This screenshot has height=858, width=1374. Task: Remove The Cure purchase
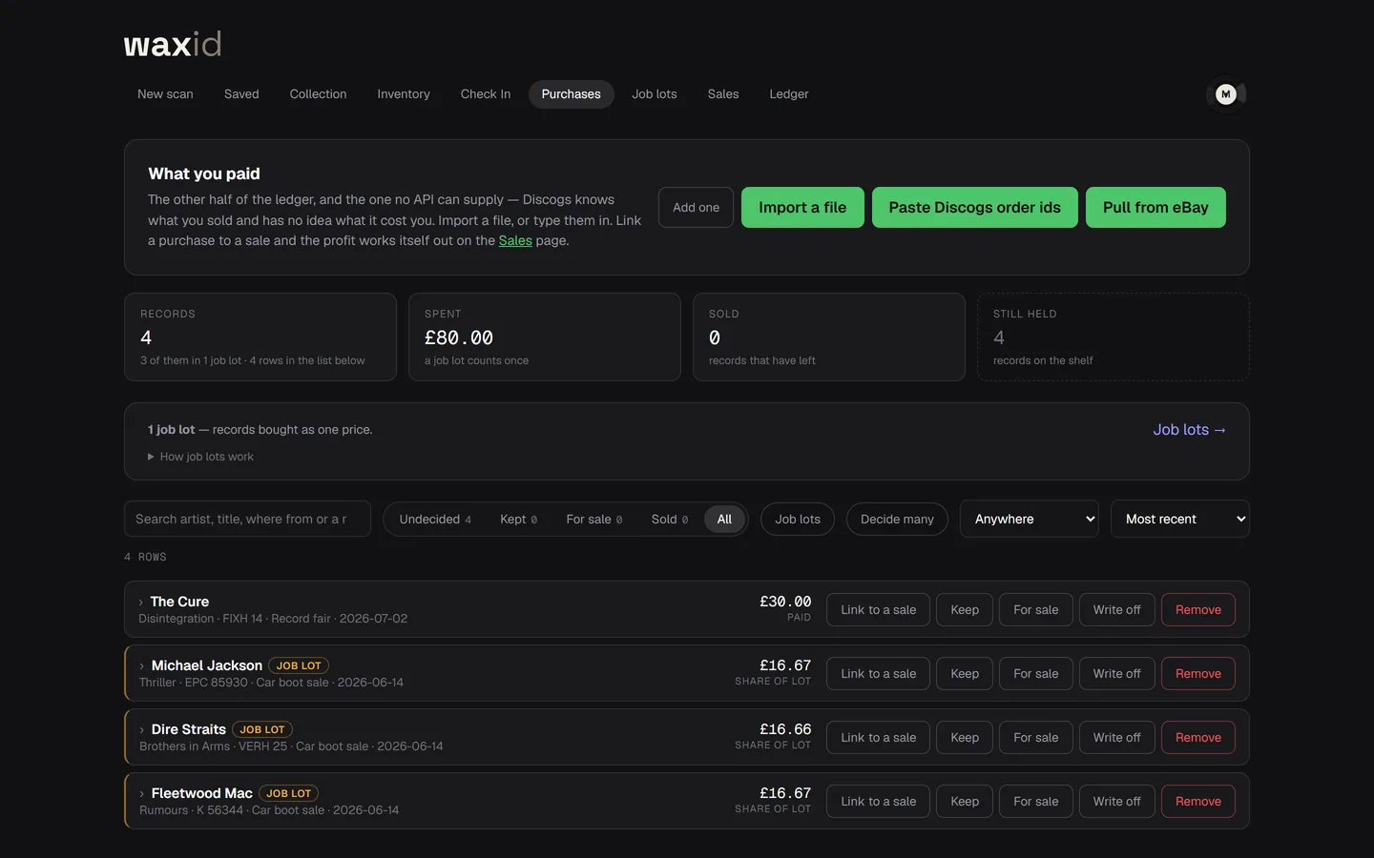(x=1198, y=610)
